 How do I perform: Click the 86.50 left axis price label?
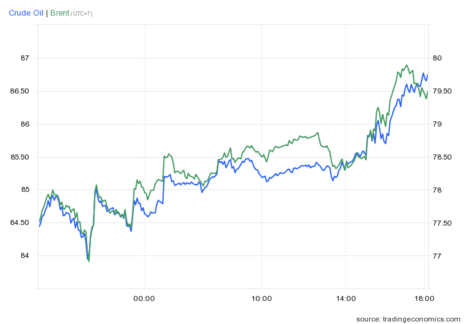point(21,92)
